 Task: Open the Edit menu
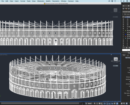[7, 1]
